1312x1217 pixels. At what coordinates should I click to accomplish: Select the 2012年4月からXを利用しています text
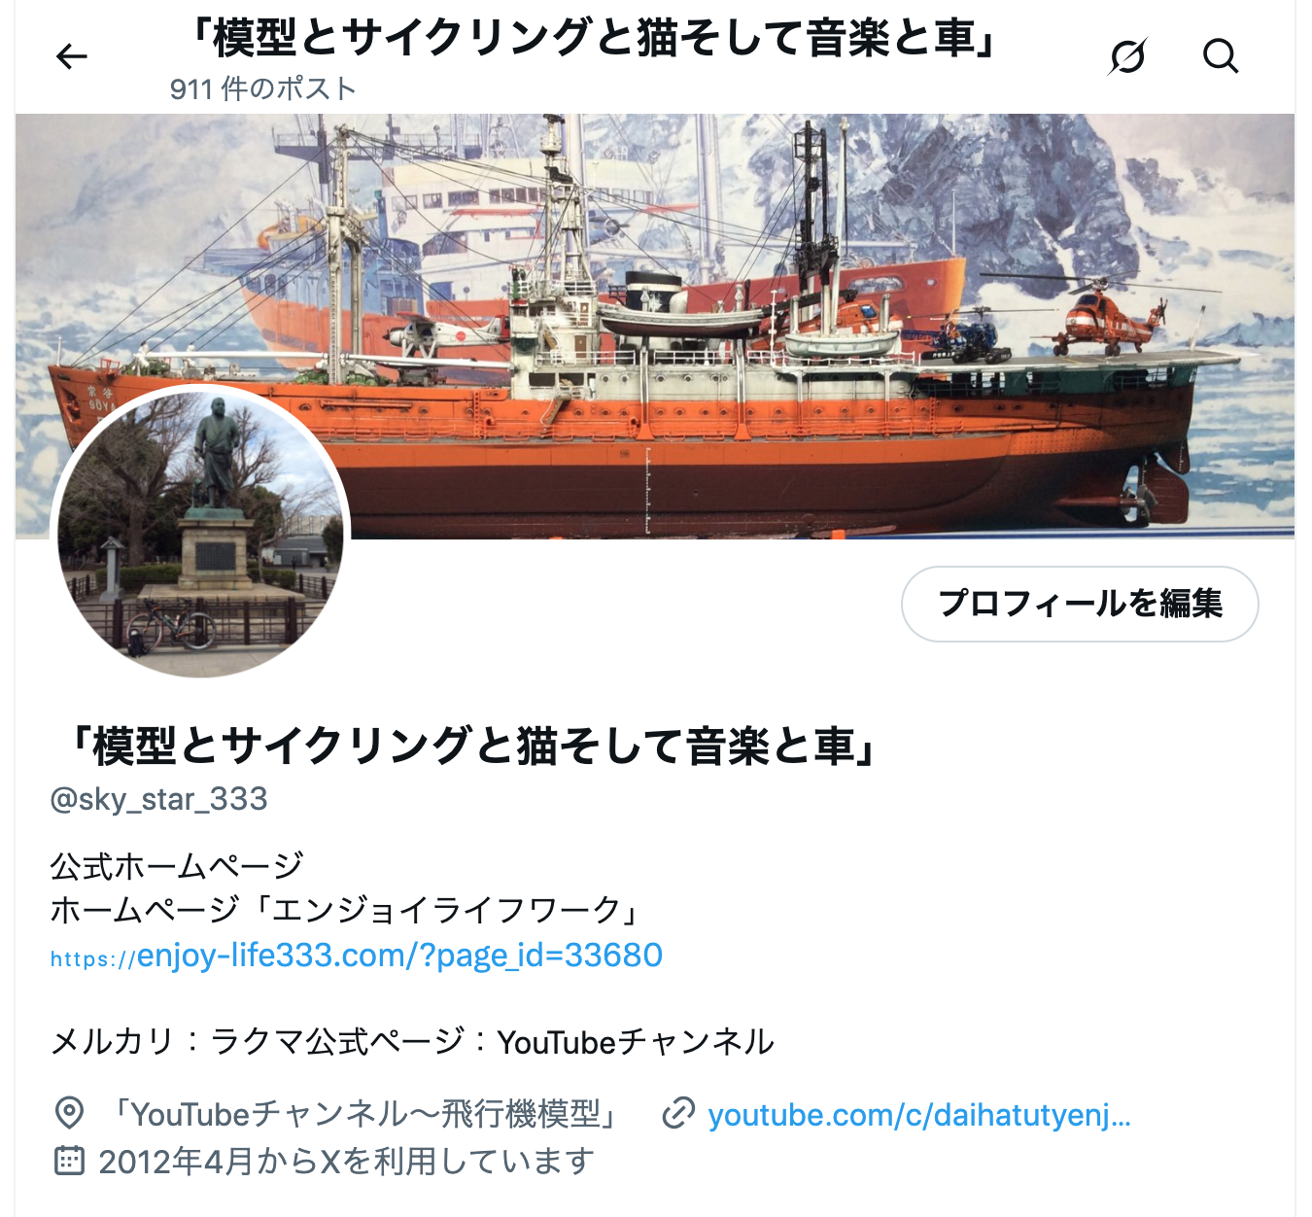point(346,1161)
